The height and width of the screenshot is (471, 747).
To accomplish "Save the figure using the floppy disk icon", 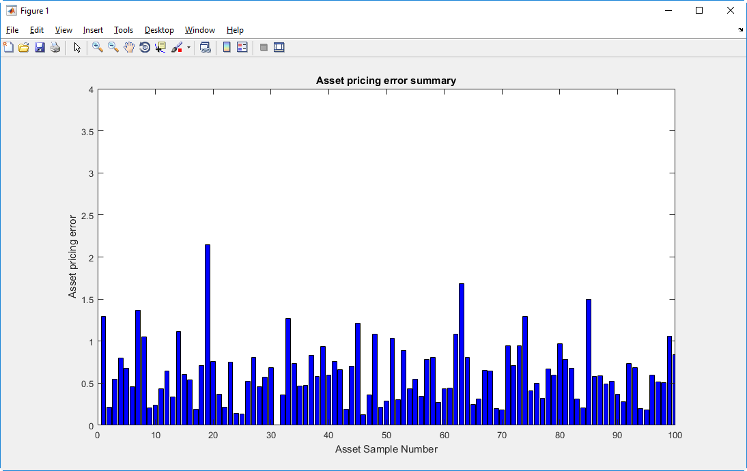I will click(x=40, y=48).
